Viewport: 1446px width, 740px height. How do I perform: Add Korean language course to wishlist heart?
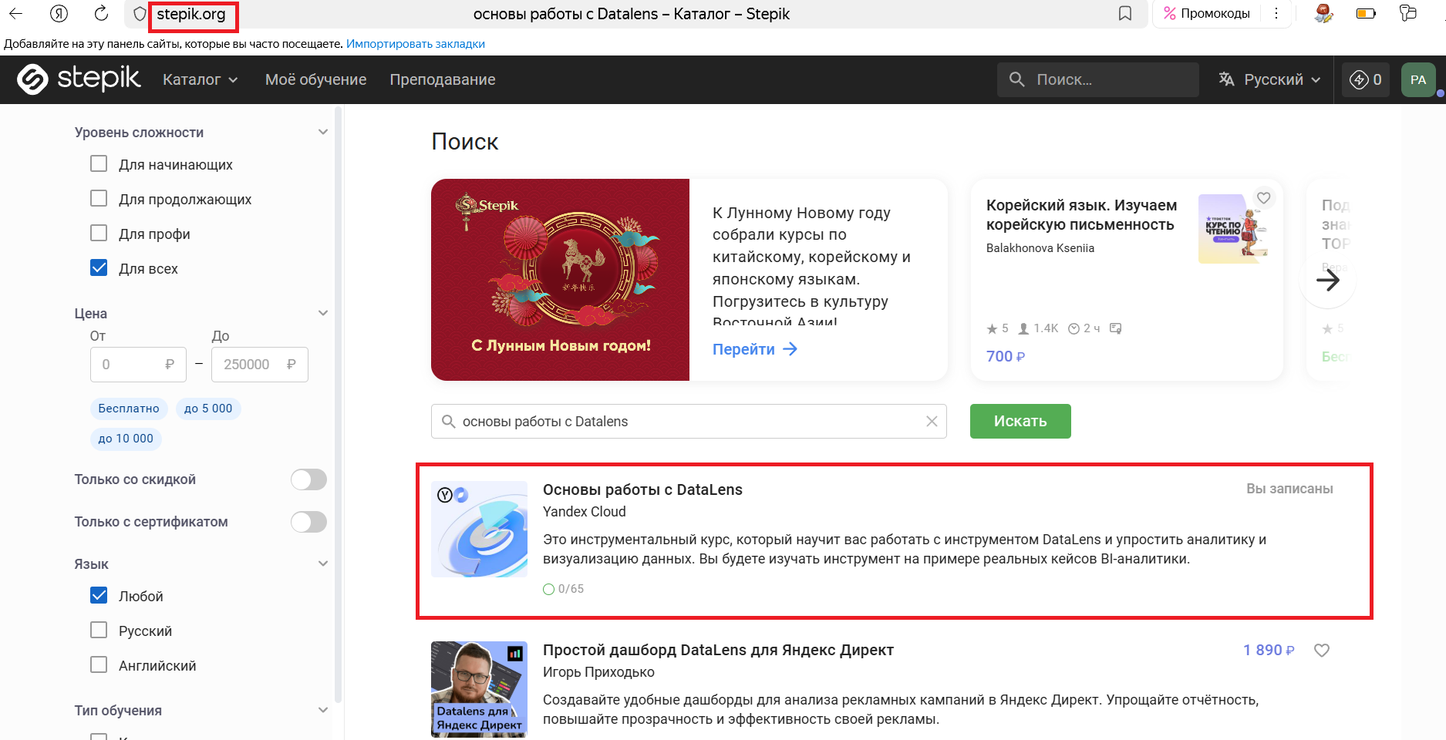(x=1263, y=197)
